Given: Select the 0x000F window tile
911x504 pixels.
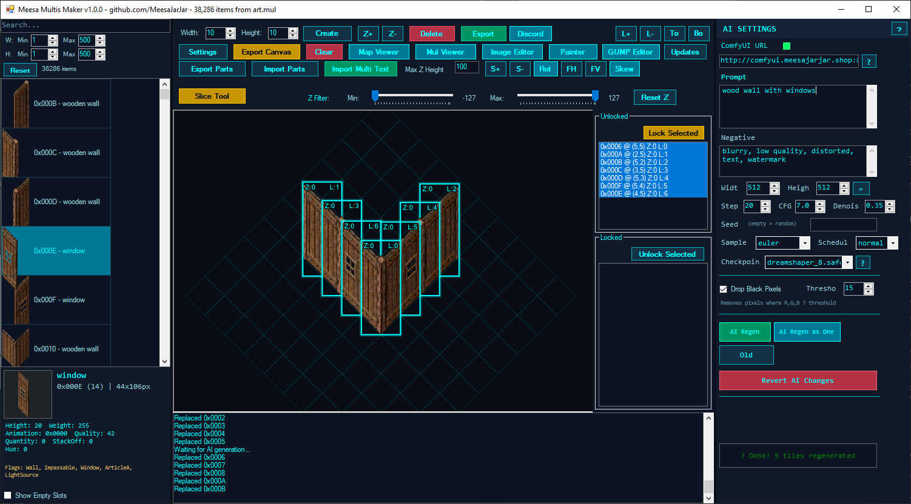Looking at the screenshot, I should coord(56,300).
